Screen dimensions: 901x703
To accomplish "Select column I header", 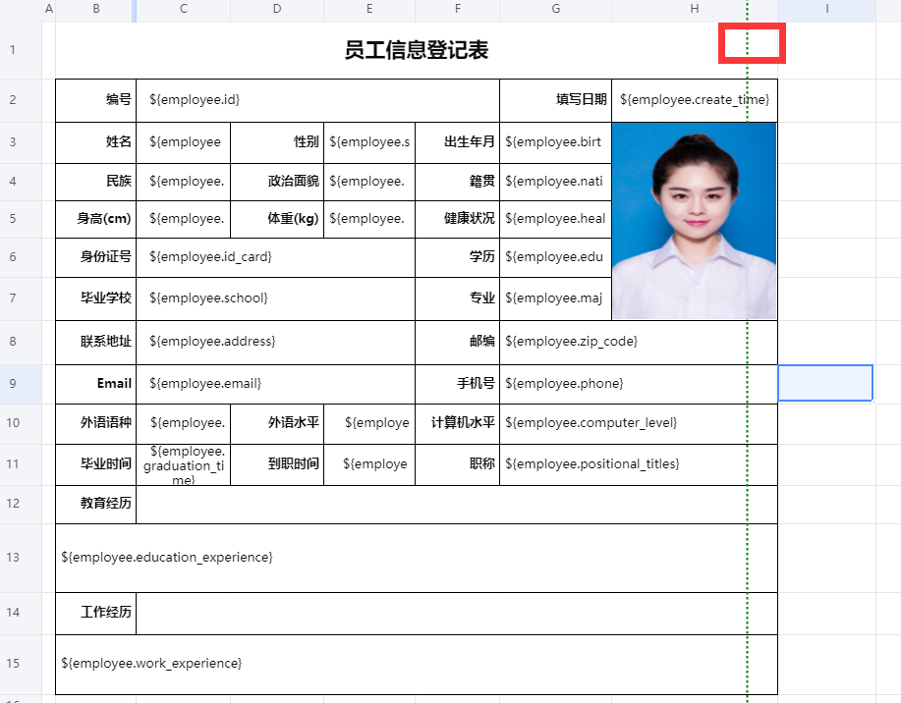I will coord(827,9).
